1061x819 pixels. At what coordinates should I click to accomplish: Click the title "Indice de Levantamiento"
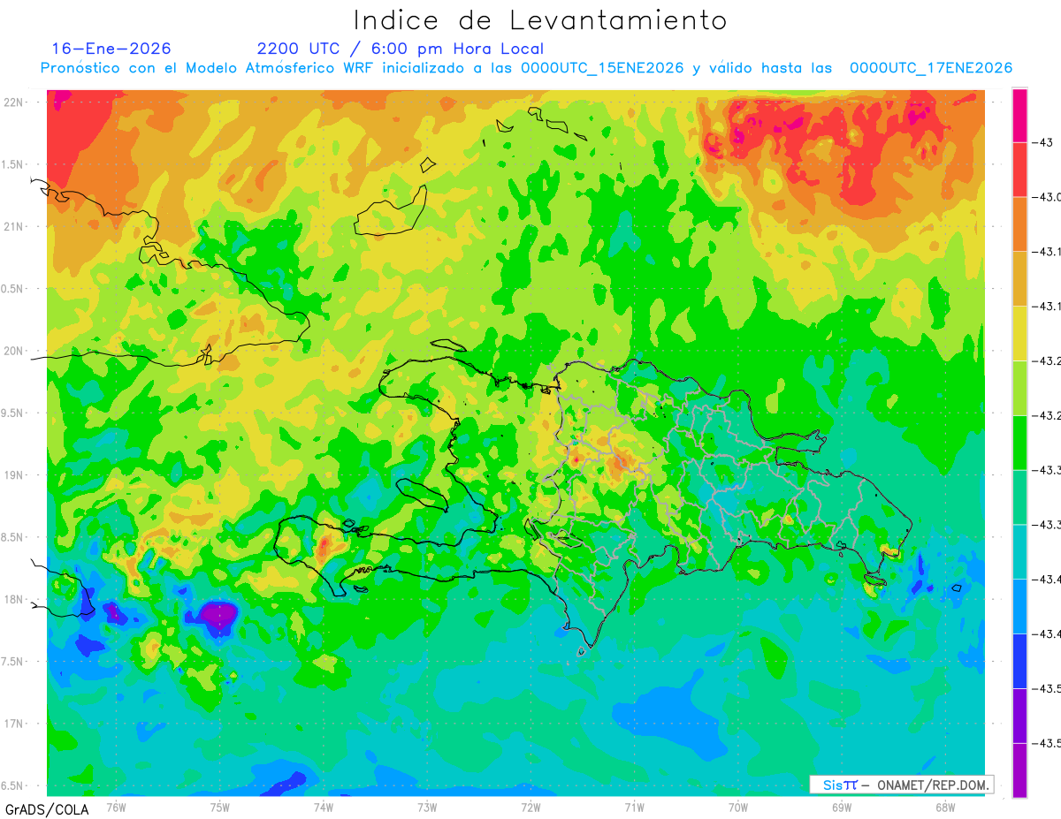coord(539,20)
